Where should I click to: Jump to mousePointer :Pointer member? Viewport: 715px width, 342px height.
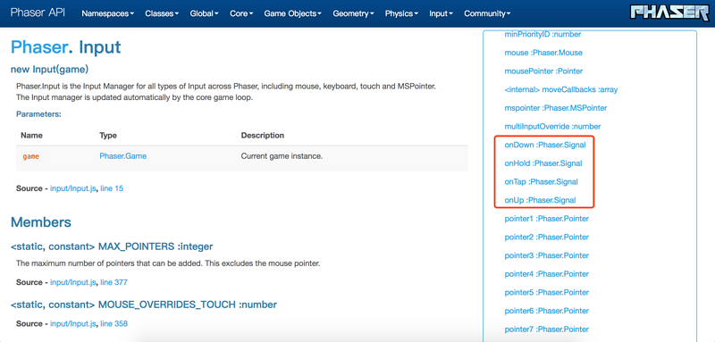tap(543, 71)
